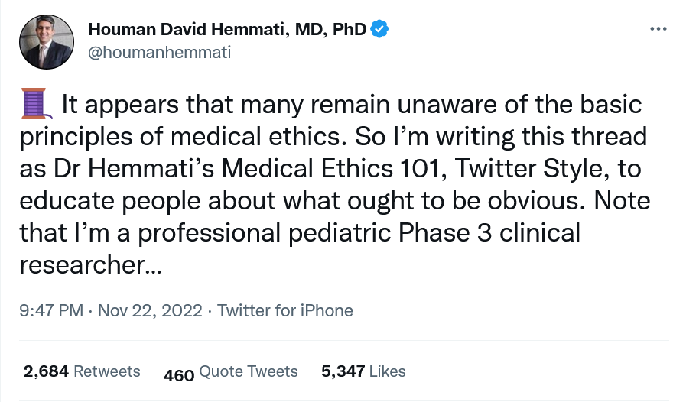Click the thread spool emoji

click(x=36, y=104)
